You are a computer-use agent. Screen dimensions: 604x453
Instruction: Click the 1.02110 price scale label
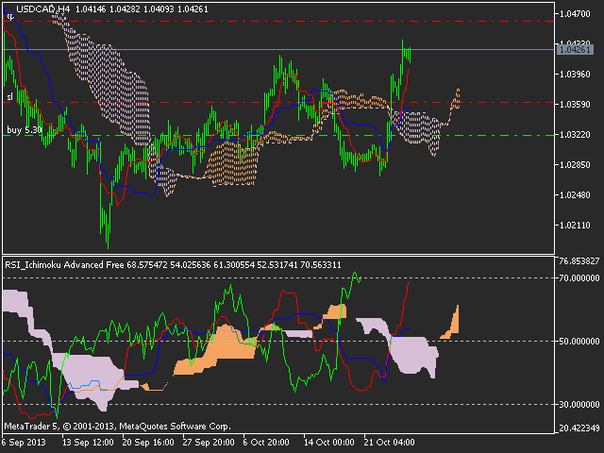575,225
